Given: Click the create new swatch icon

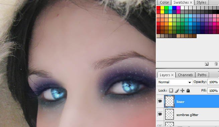Looking at the screenshot, I should (x=207, y=64).
